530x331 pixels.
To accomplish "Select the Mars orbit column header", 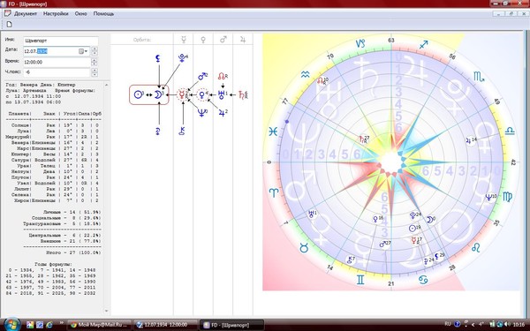I will click(x=223, y=40).
